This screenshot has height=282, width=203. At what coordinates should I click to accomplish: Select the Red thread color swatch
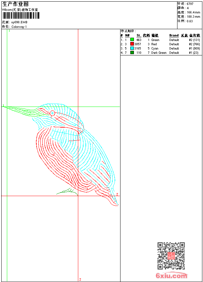tap(132, 44)
